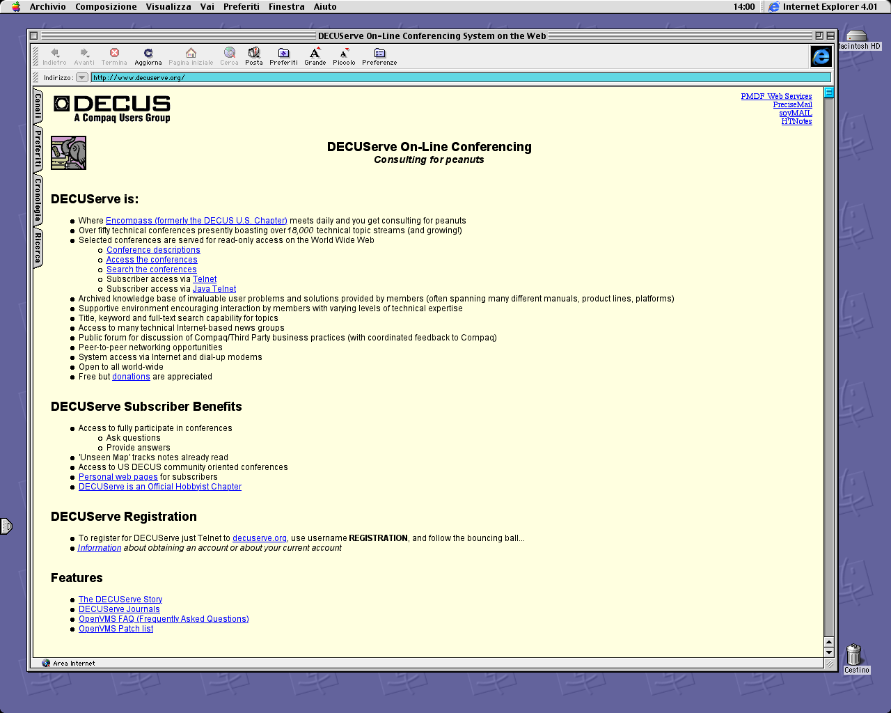The image size is (891, 713).
Task: Click the decuserve.org registration link
Action: pyautogui.click(x=260, y=538)
